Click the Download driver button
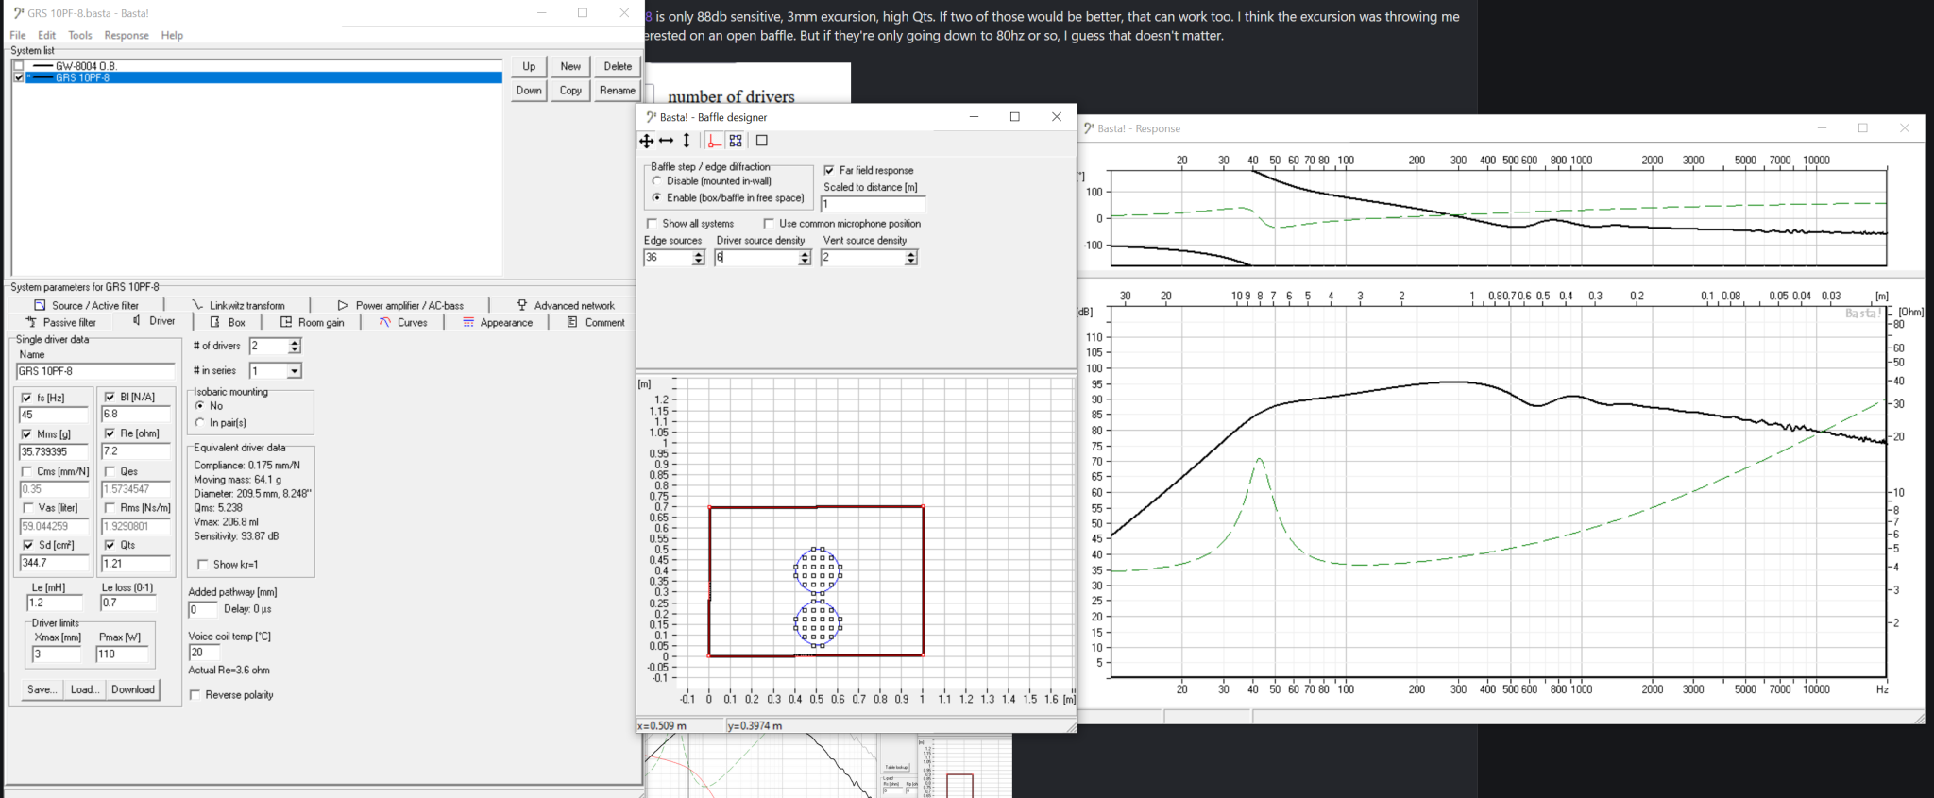Viewport: 1934px width, 798px height. [x=133, y=689]
